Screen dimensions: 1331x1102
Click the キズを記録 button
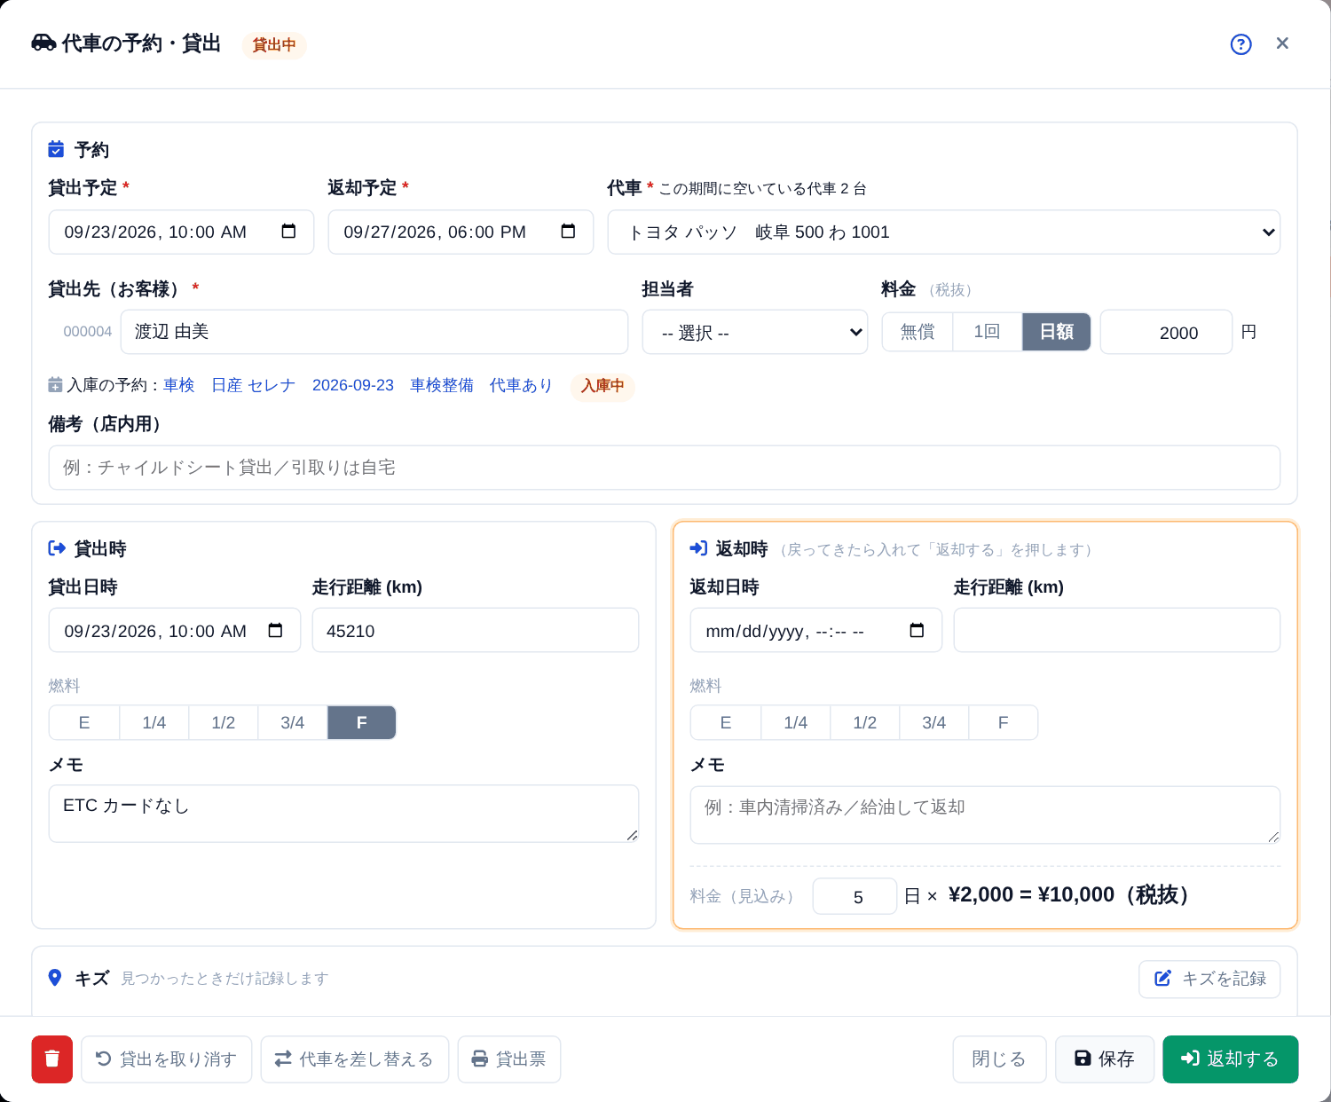[x=1209, y=979]
